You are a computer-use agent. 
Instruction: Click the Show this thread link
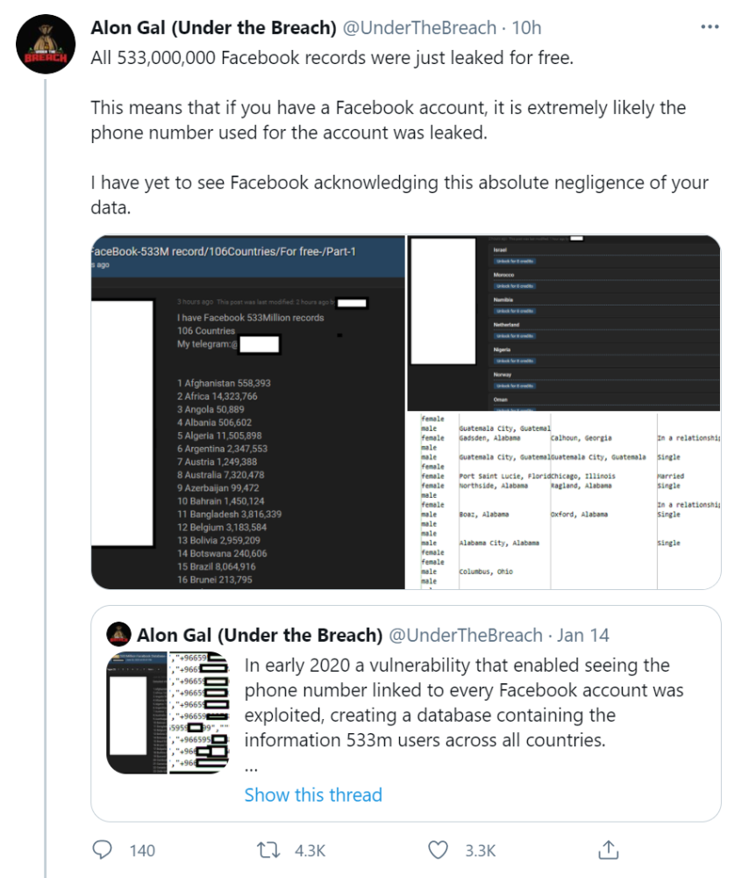point(313,795)
